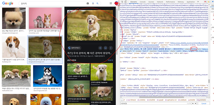This screenshot has width=214, height=105.
Task: Select breadcrumb div.zjoqD
Action: click(x=160, y=100)
